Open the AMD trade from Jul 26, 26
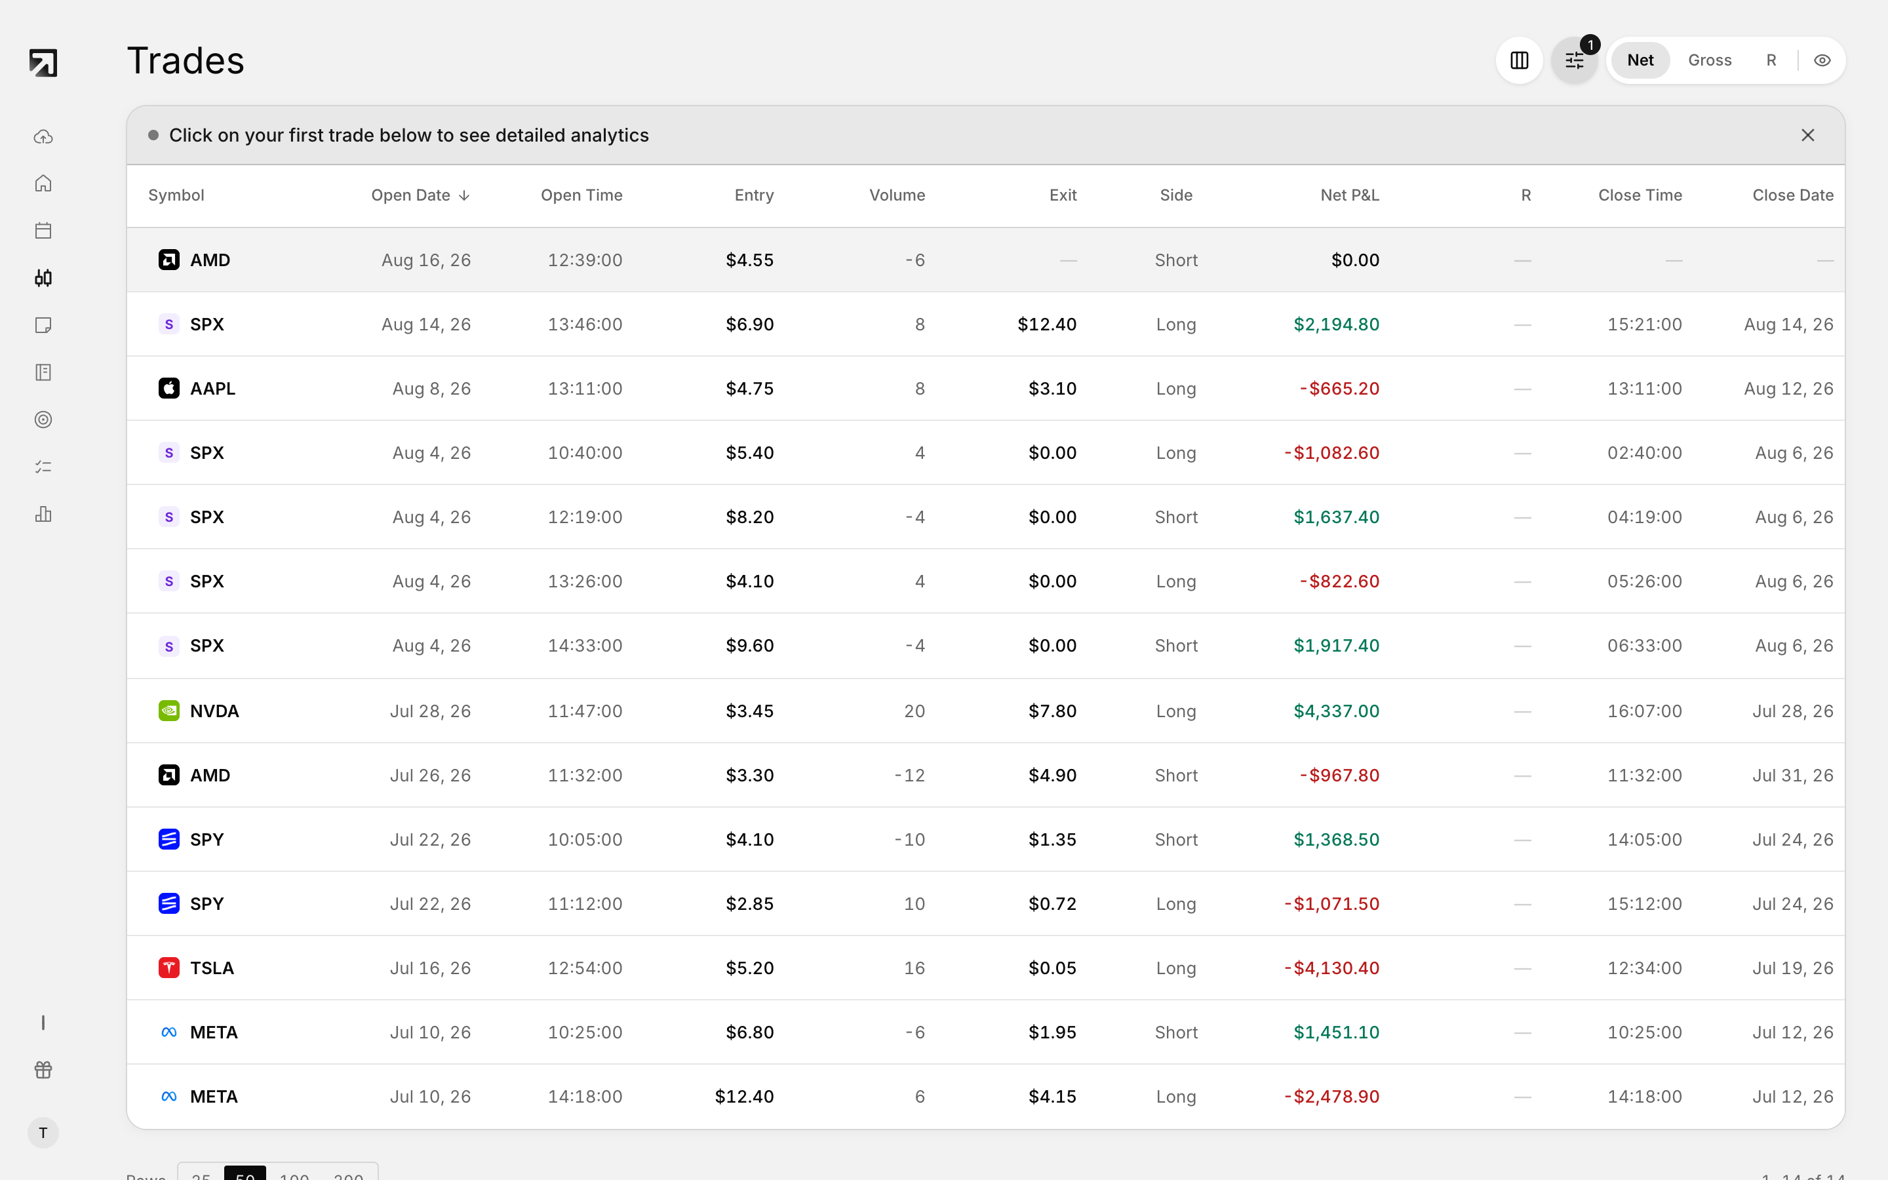 click(985, 775)
